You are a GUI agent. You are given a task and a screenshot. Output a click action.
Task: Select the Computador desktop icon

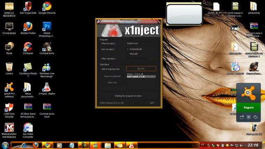(9, 29)
